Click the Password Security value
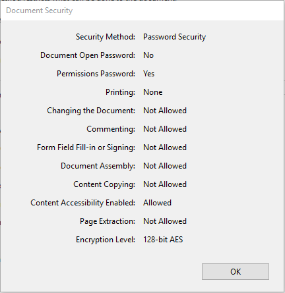 coord(175,37)
